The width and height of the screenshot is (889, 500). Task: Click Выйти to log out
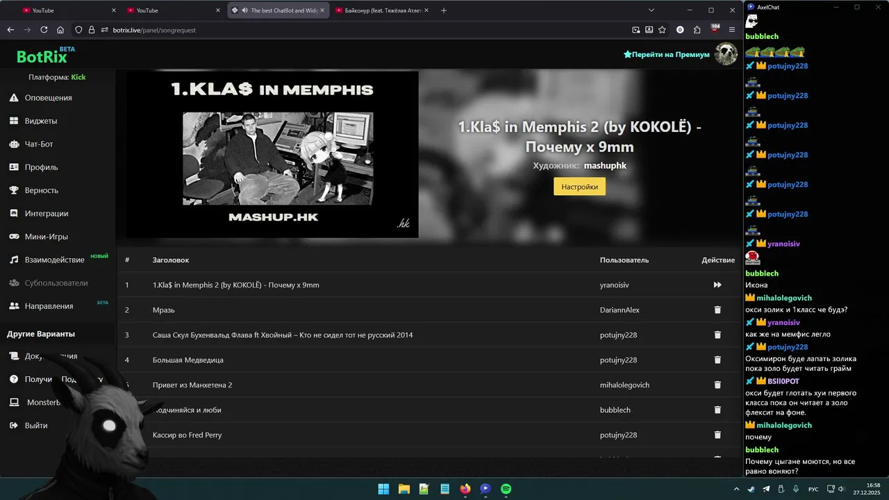(x=36, y=426)
